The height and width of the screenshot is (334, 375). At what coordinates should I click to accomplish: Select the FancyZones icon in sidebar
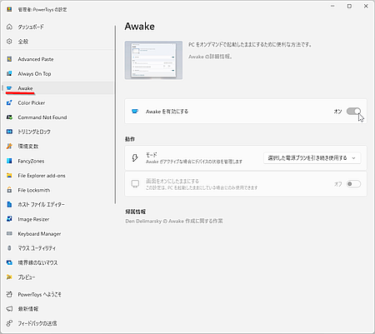point(9,161)
